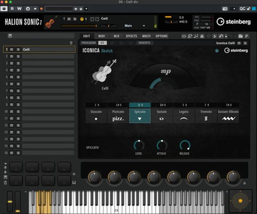Switch to the EDIT tab

pyautogui.click(x=87, y=36)
